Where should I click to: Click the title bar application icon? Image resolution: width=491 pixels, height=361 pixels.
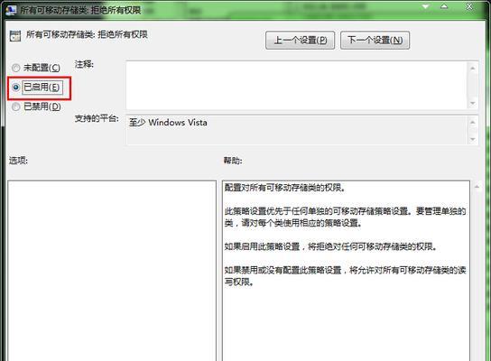tap(10, 10)
